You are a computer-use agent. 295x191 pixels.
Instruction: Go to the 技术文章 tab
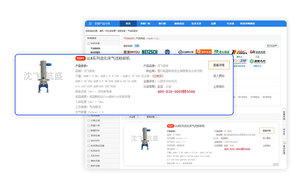click(196, 23)
